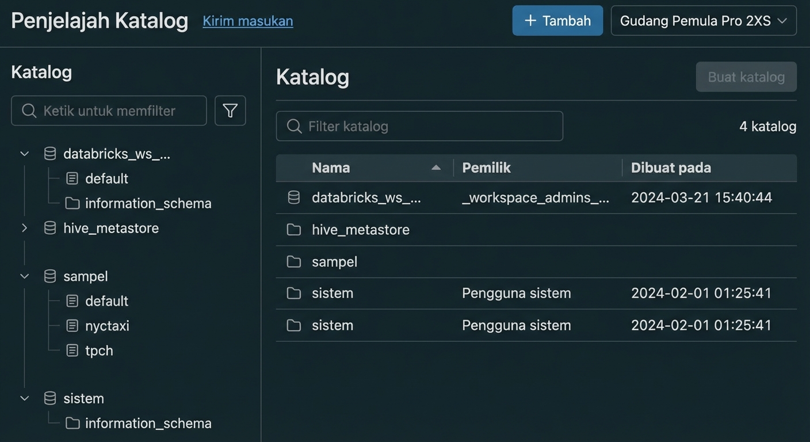Click the catalog icon on the databricks_ws row

tap(293, 197)
